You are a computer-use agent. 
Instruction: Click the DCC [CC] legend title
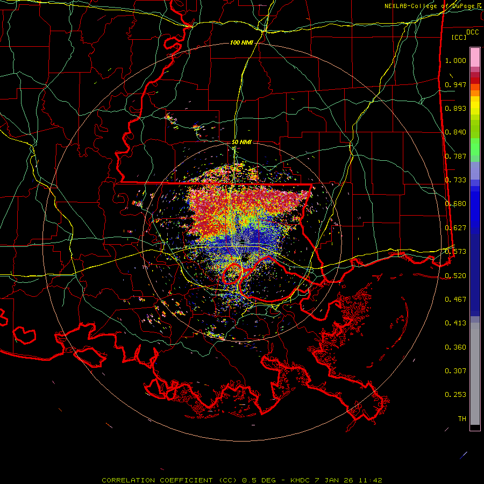pos(465,34)
